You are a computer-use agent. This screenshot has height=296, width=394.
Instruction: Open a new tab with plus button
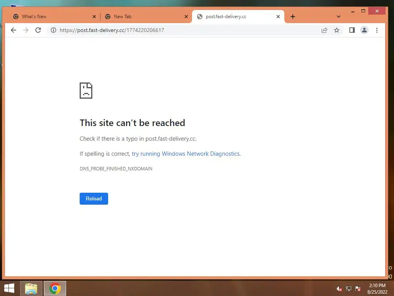pyautogui.click(x=293, y=17)
